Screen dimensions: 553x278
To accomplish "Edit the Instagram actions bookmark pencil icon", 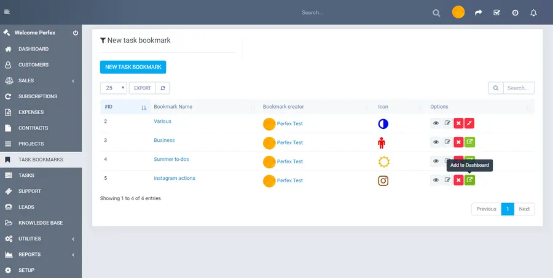I will [x=447, y=180].
